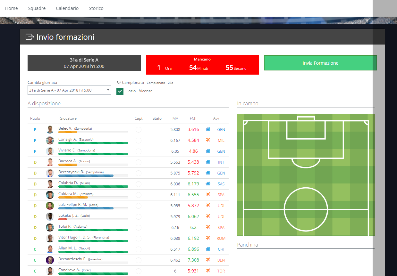397x276 pixels.
Task: Open the Squadre menu item
Action: (37, 8)
